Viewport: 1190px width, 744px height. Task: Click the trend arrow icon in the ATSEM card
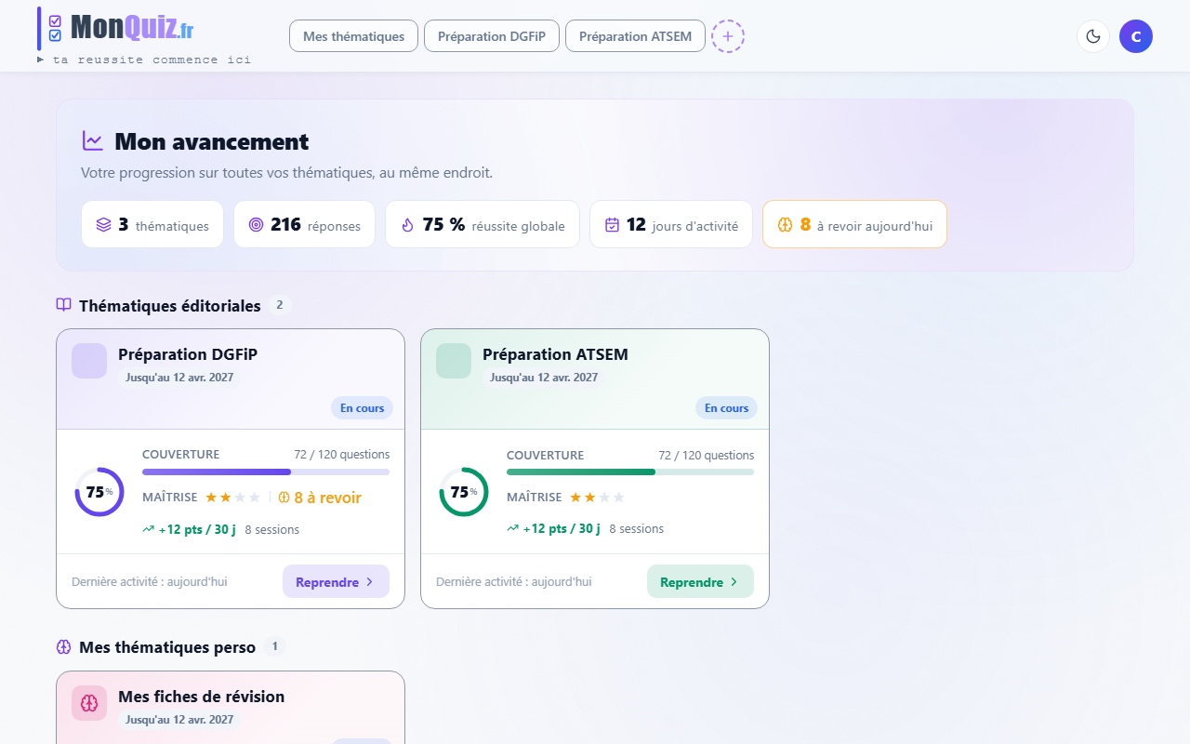(x=513, y=529)
